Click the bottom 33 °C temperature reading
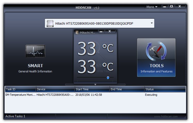The height and width of the screenshot is (123, 193). pyautogui.click(x=95, y=66)
